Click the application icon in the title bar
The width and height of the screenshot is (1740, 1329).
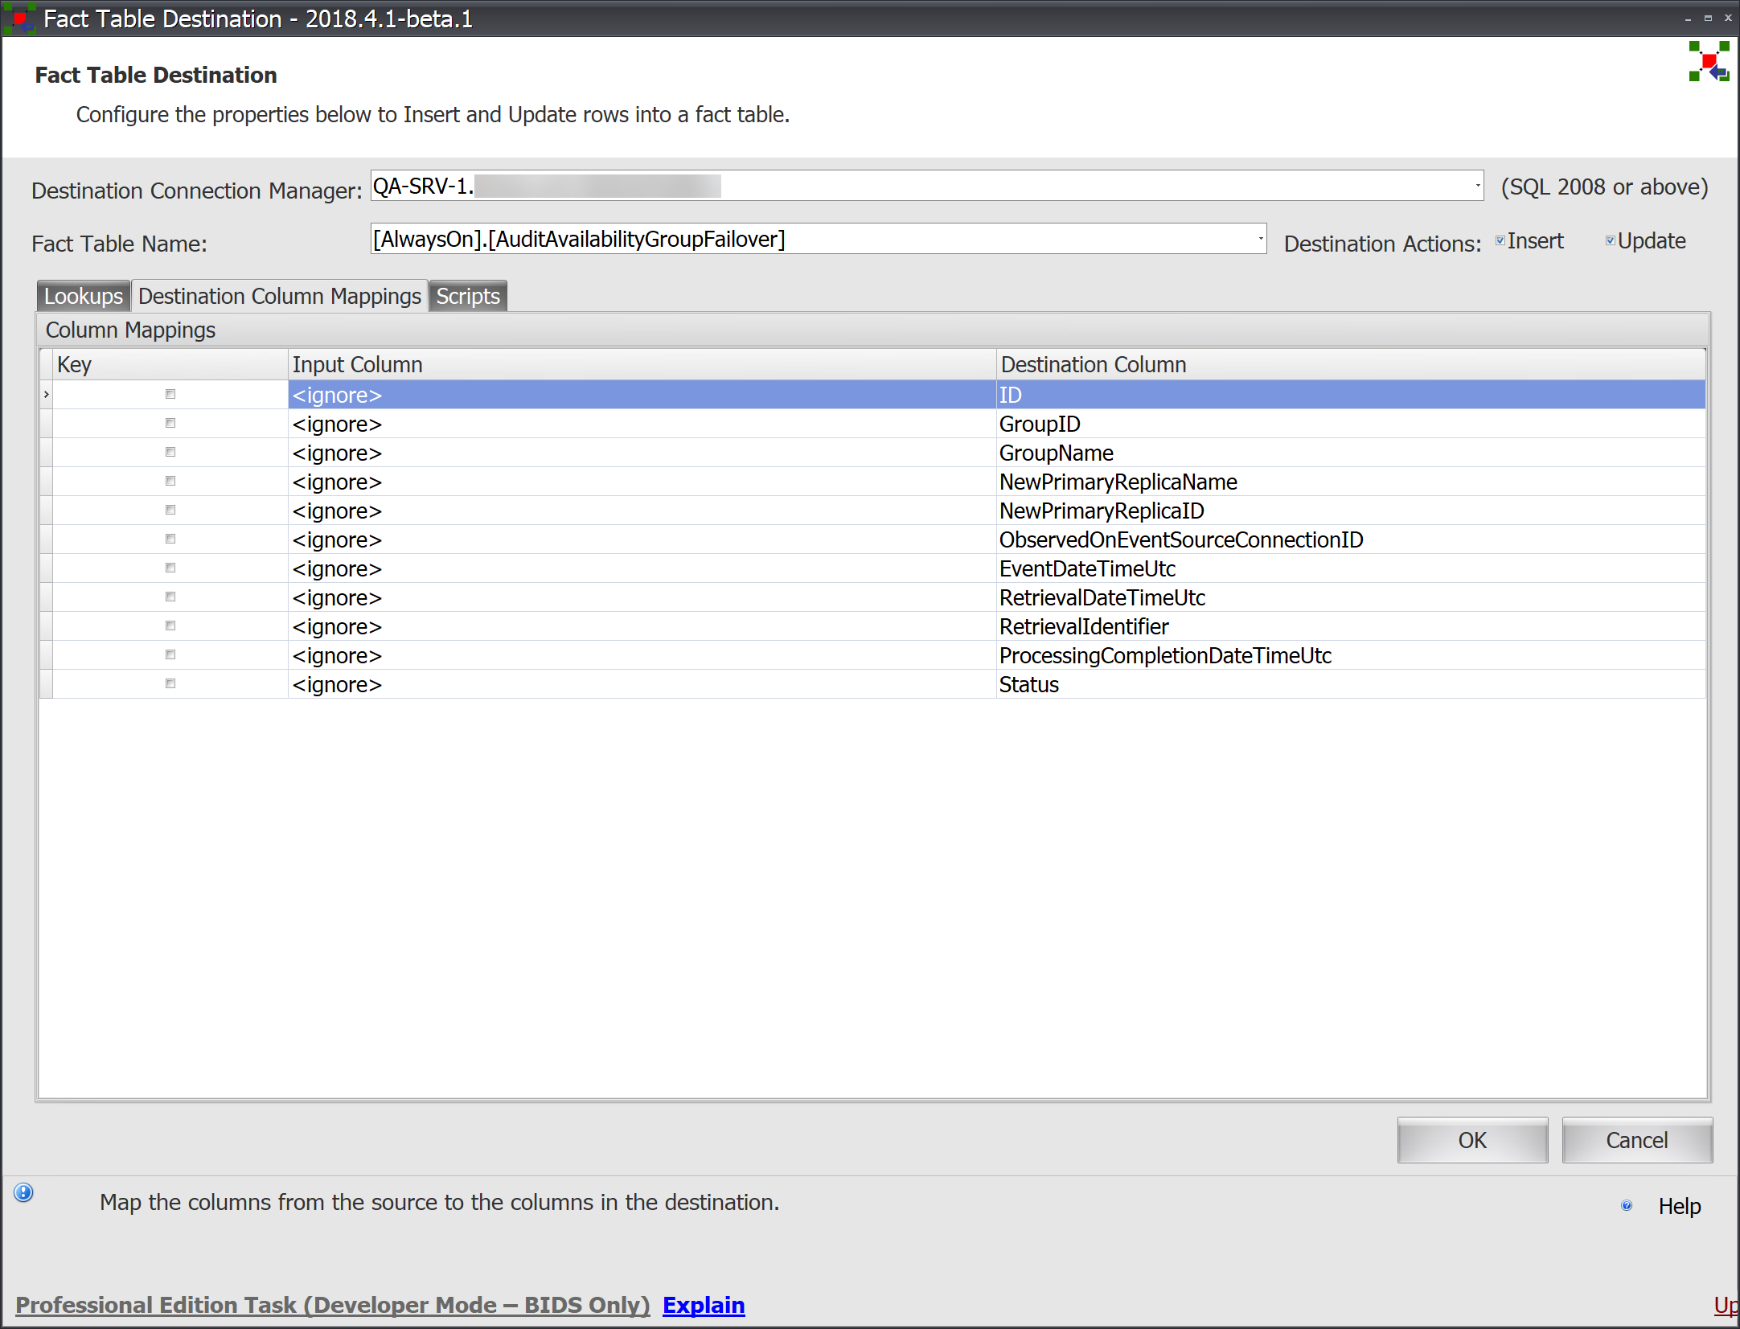coord(19,18)
